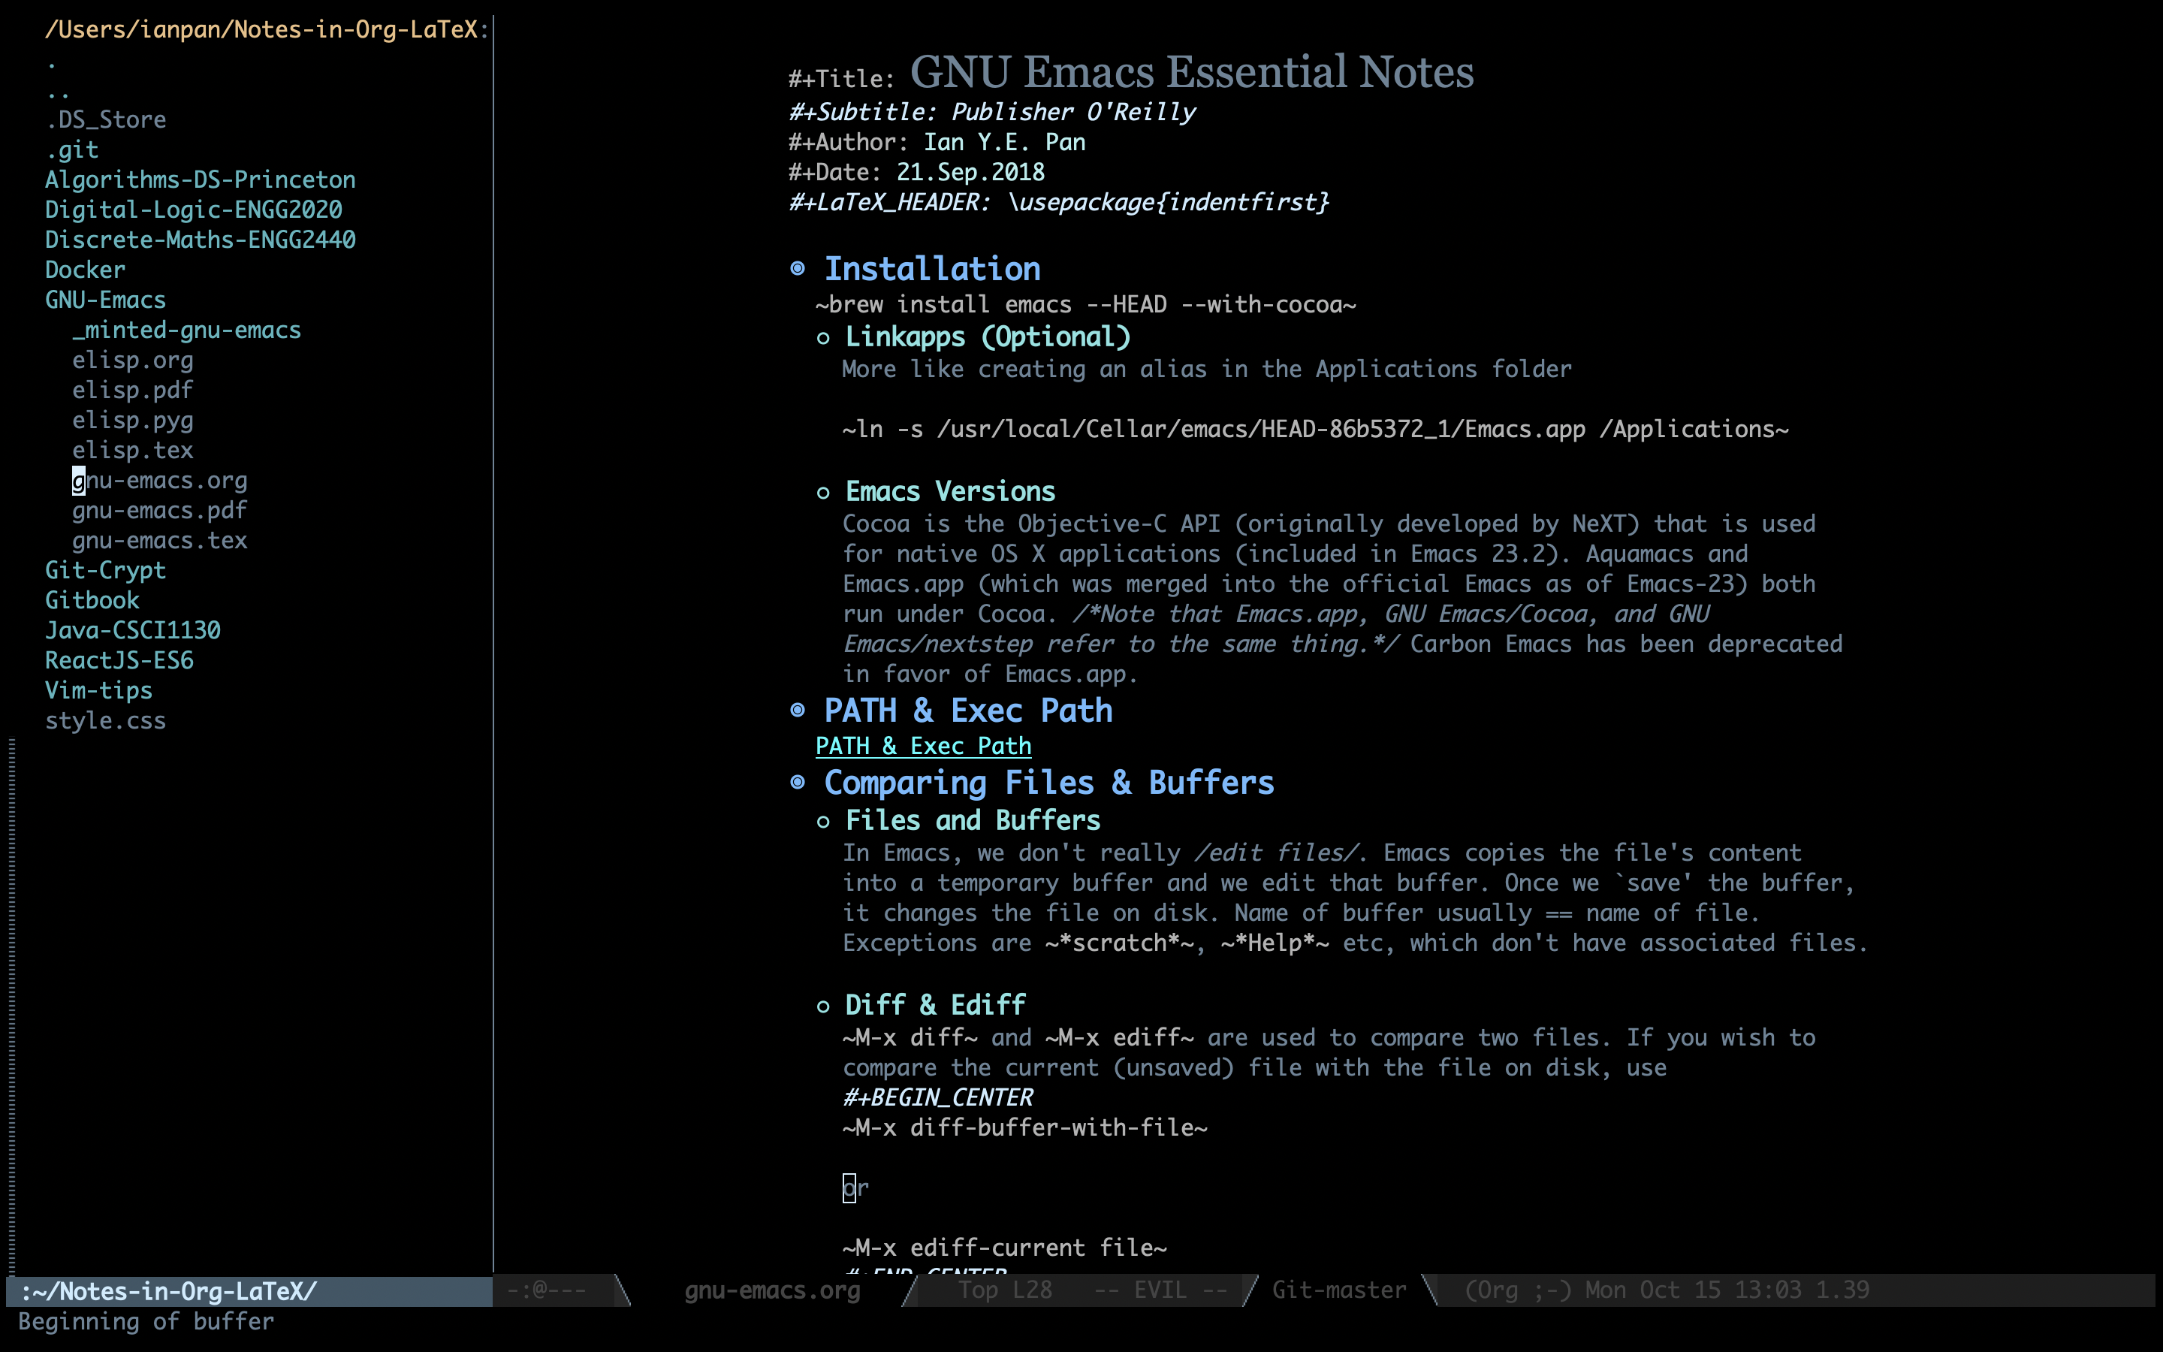This screenshot has width=2163, height=1352.
Task: Open the Vim-tips directory
Action: pos(98,690)
